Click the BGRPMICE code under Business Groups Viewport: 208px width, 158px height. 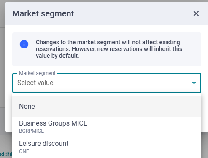coord(32,131)
